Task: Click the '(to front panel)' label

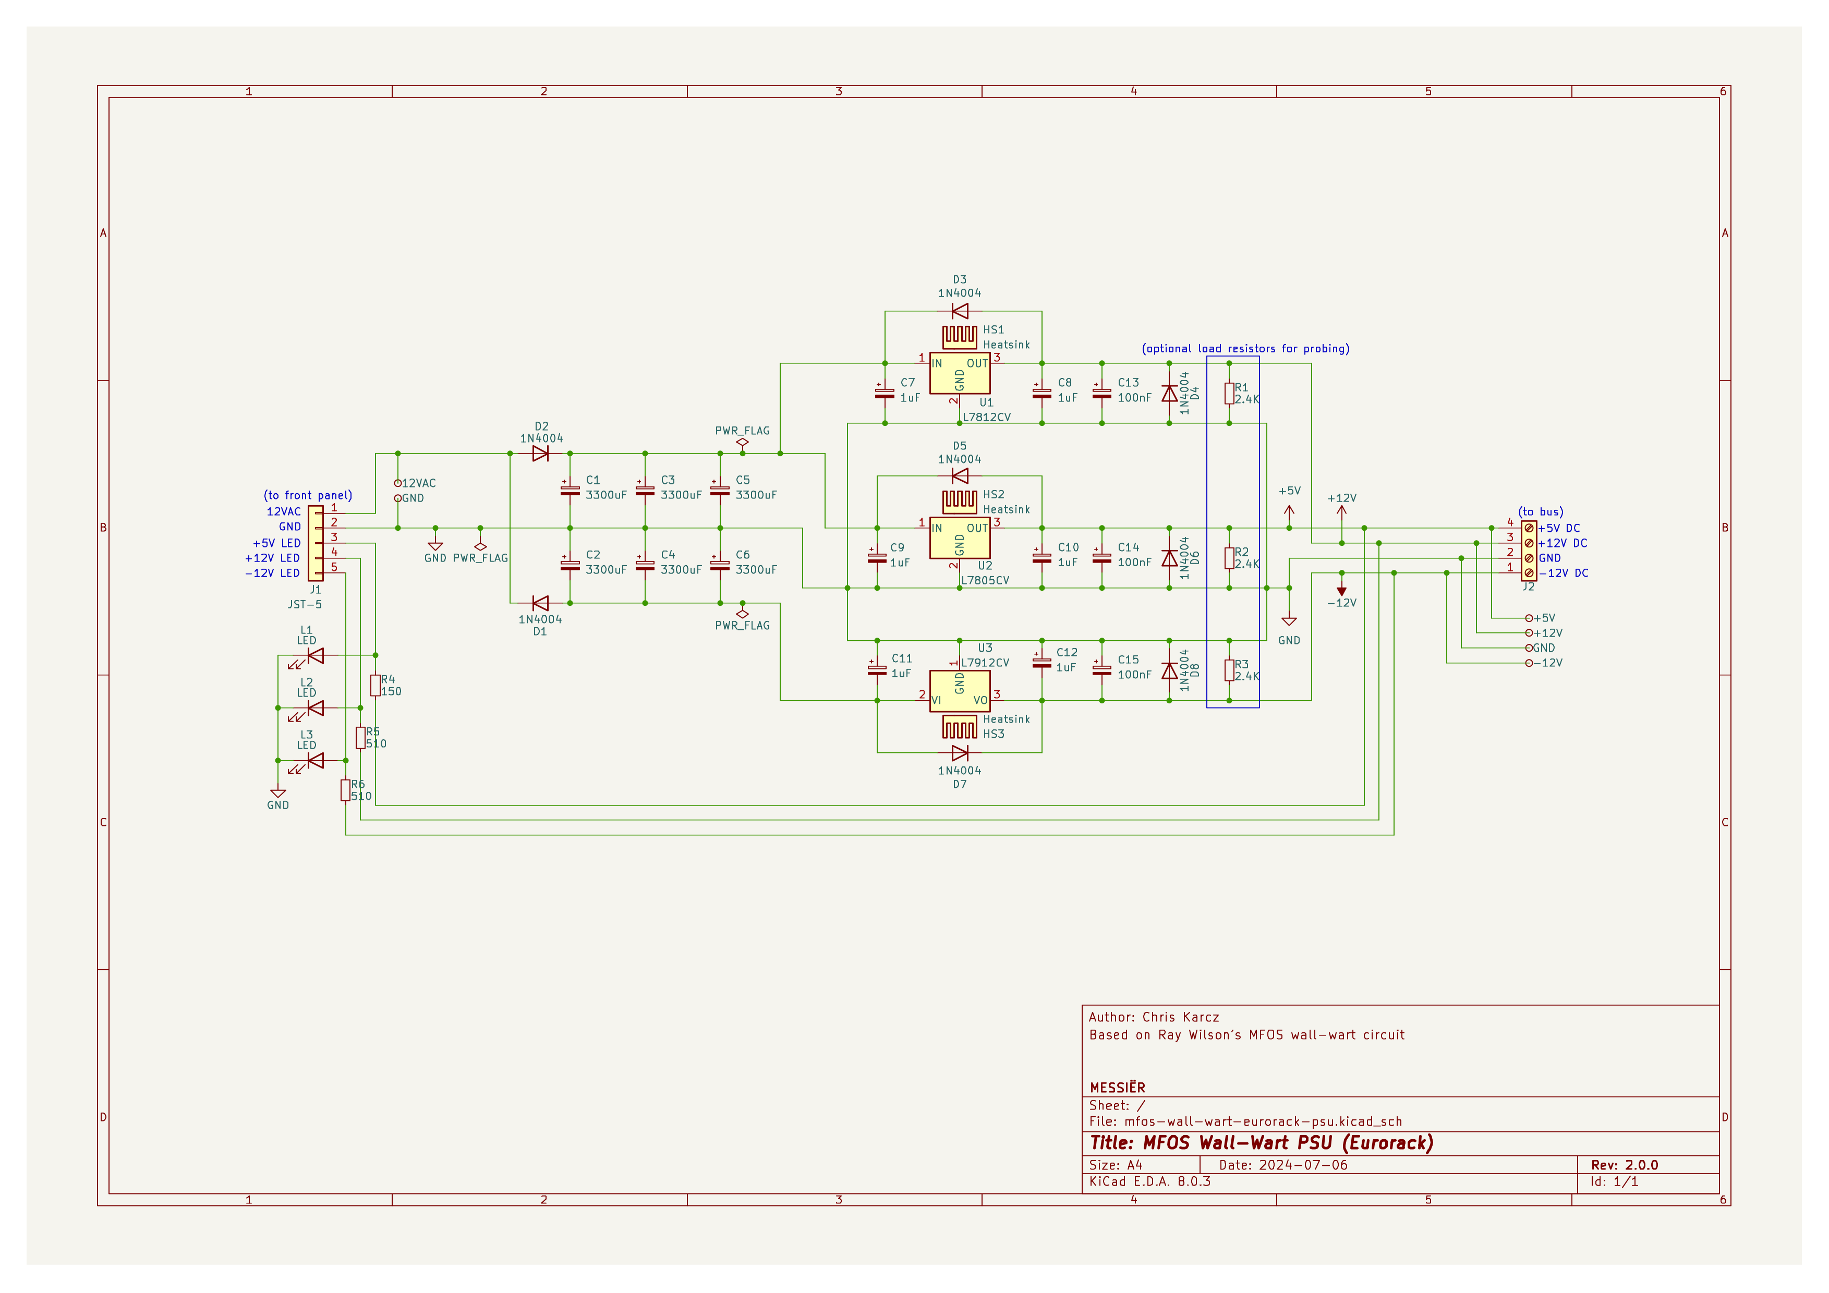Action: [x=308, y=495]
